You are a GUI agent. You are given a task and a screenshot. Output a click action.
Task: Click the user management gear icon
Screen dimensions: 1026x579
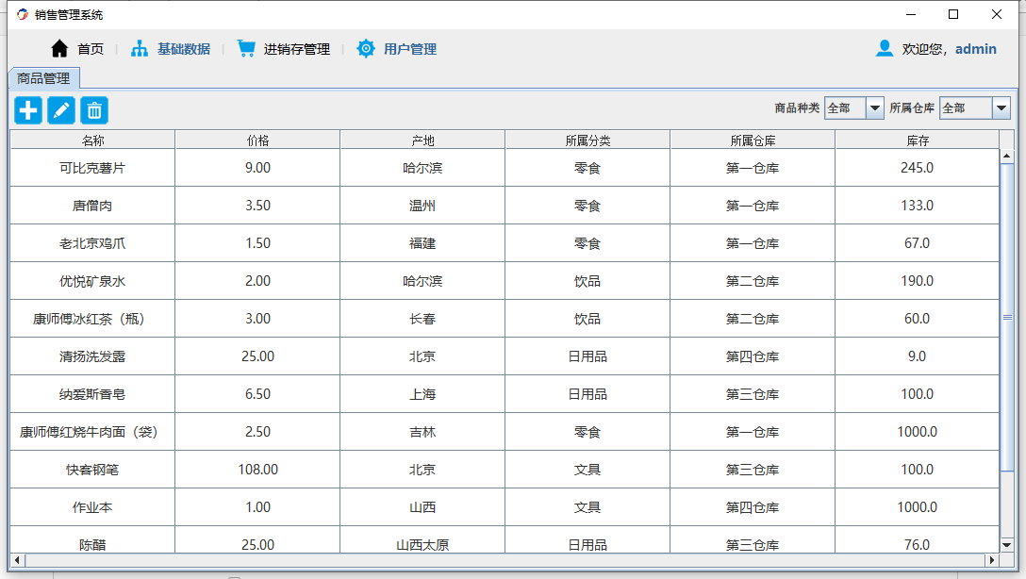tap(366, 48)
